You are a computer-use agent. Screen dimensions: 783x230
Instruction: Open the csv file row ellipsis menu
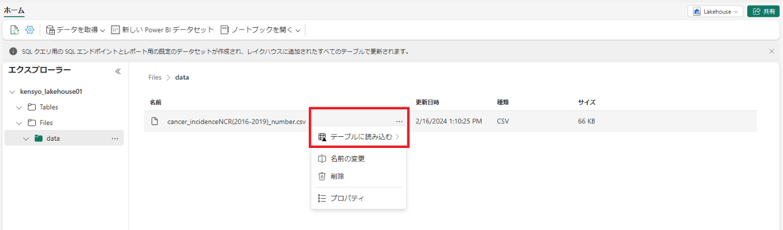399,121
